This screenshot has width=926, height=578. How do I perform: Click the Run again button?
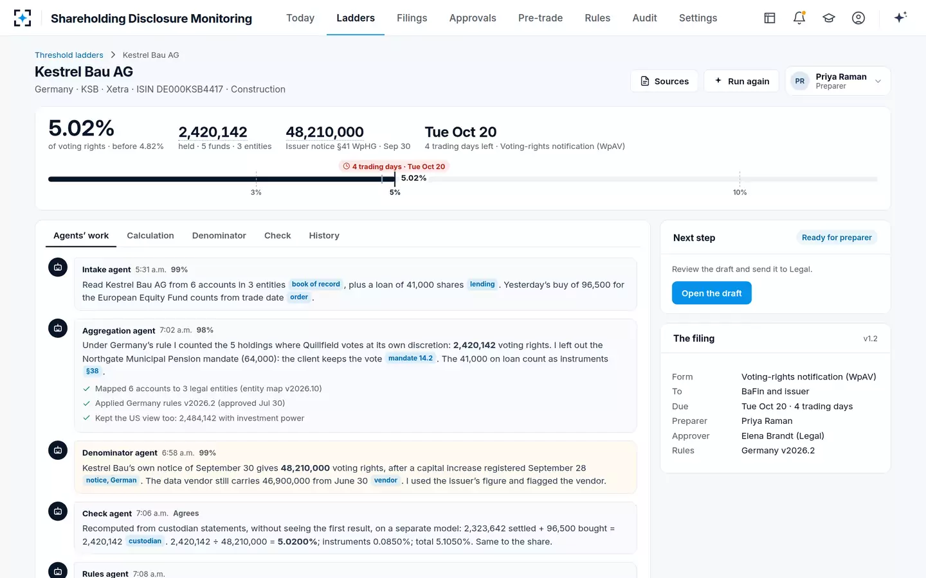click(x=741, y=81)
